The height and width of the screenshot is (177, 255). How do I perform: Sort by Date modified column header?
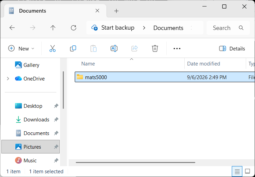tap(203, 64)
